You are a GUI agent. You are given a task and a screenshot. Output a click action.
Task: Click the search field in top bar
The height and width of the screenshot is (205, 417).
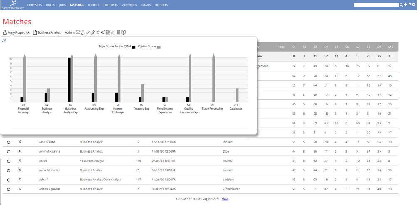(x=376, y=5)
